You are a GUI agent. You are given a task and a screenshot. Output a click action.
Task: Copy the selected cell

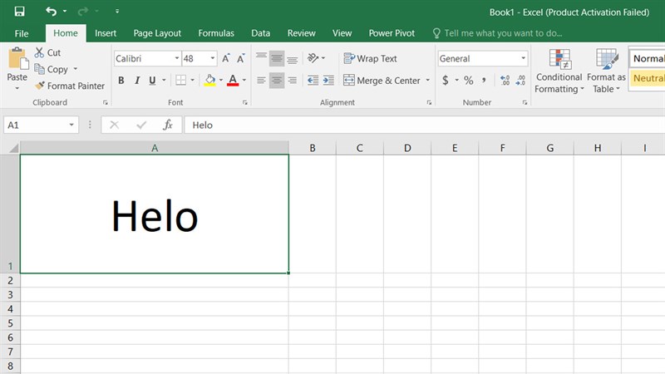(x=52, y=69)
